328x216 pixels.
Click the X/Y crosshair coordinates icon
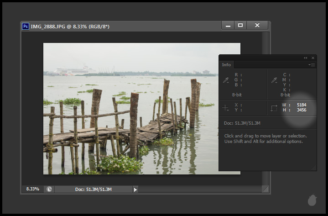coord(226,108)
